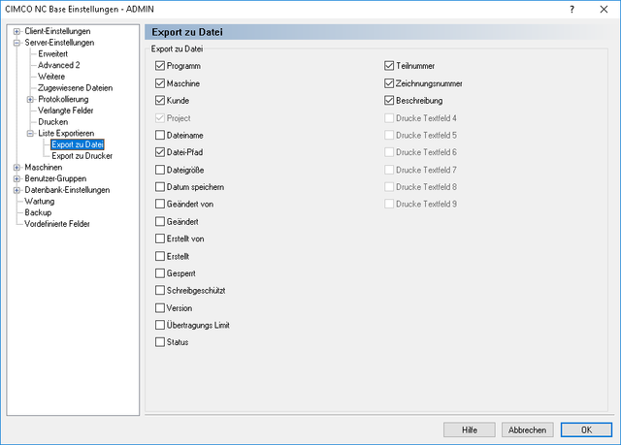The height and width of the screenshot is (445, 621).
Task: Confirm settings with the OK button
Action: point(586,429)
